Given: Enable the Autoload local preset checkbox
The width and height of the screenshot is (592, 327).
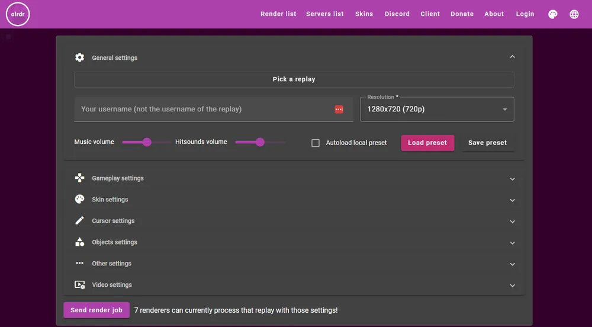Looking at the screenshot, I should pyautogui.click(x=316, y=143).
